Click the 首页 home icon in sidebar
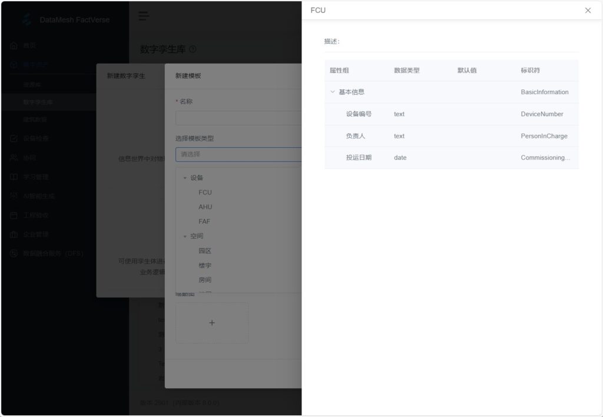Screen dimensions: 603x417 coord(14,45)
